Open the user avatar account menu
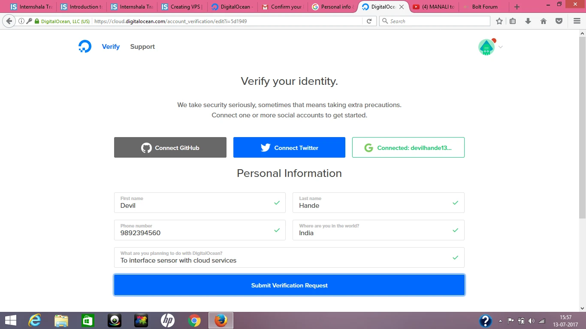This screenshot has width=586, height=329. [487, 47]
